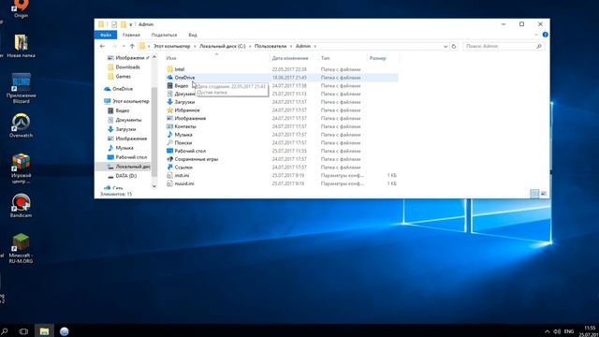The width and height of the screenshot is (599, 337).
Task: Click Этот компьютер in the address path
Action: tap(171, 46)
